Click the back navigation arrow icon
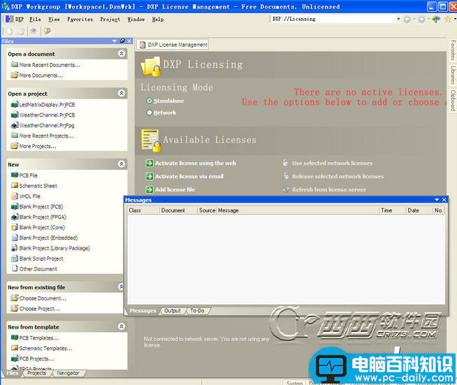Image resolution: width=457 pixels, height=385 pixels. (407, 20)
